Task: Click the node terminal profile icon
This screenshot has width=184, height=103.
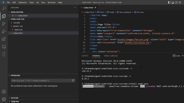Action: 174,56
